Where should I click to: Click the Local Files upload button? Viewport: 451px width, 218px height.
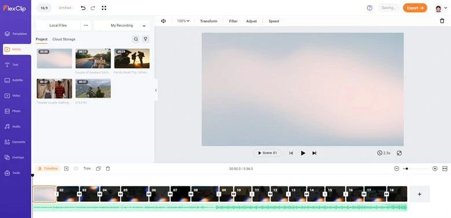click(x=58, y=25)
